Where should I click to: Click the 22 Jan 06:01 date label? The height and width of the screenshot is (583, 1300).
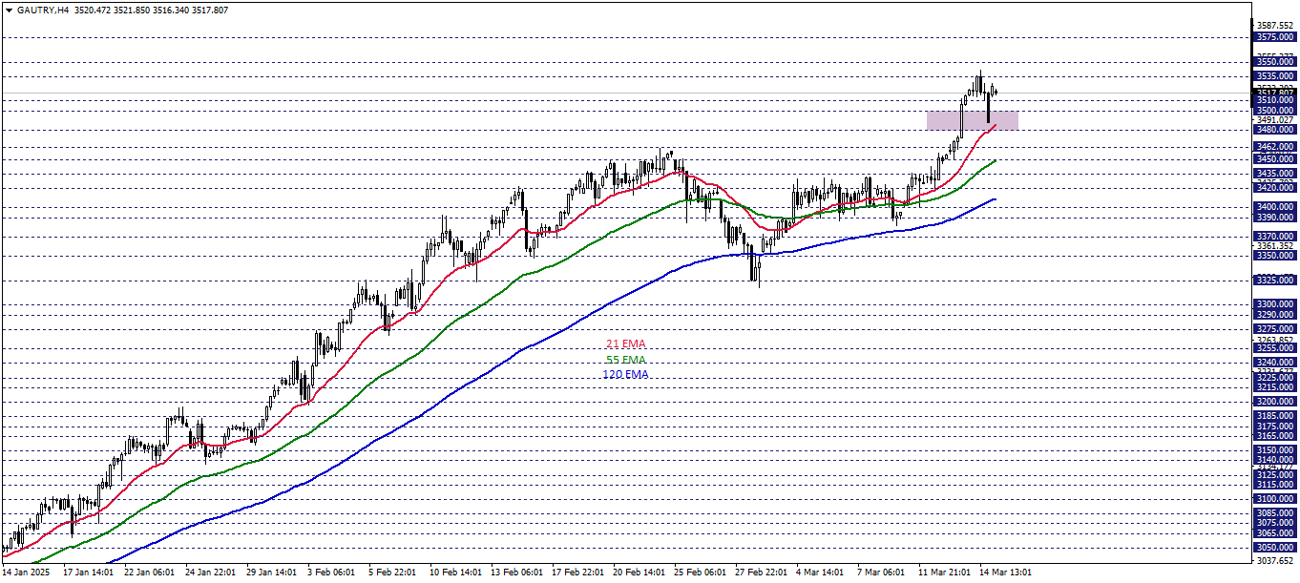coord(150,573)
